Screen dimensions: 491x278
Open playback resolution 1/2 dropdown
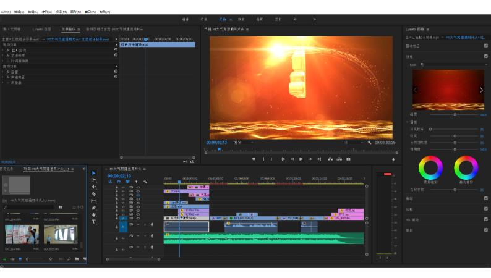[352, 142]
